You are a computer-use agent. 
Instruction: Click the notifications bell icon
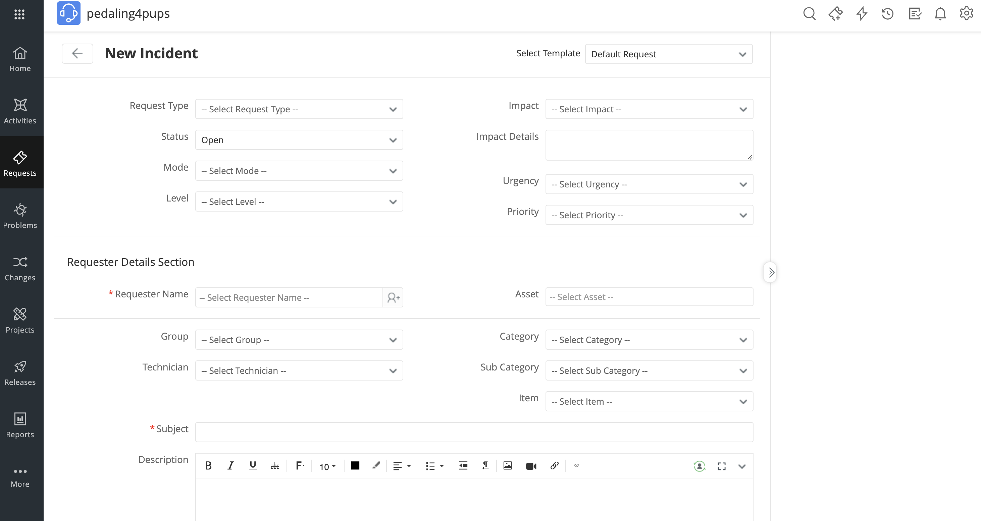941,13
